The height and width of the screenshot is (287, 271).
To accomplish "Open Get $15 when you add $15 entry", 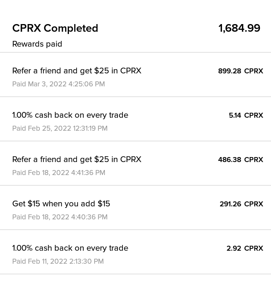I will click(x=135, y=208).
